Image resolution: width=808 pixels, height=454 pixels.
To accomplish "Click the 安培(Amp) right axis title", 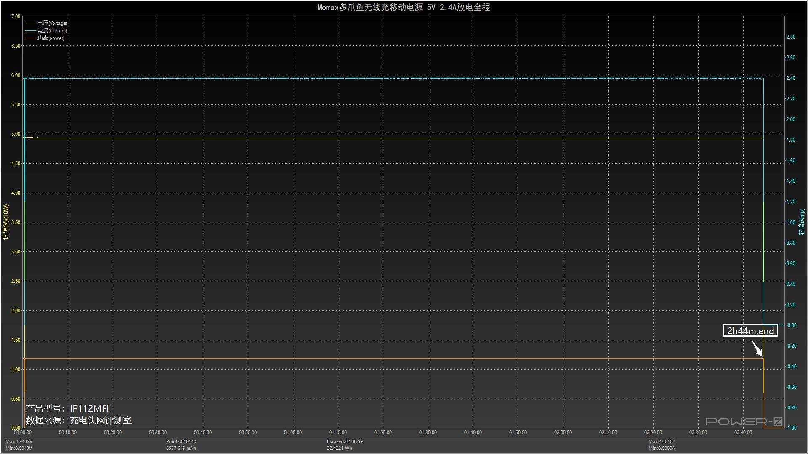I will coord(802,222).
